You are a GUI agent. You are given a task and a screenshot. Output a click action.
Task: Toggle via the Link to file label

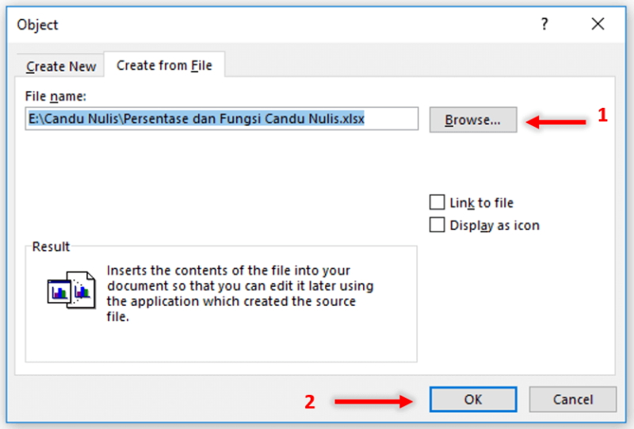[482, 203]
